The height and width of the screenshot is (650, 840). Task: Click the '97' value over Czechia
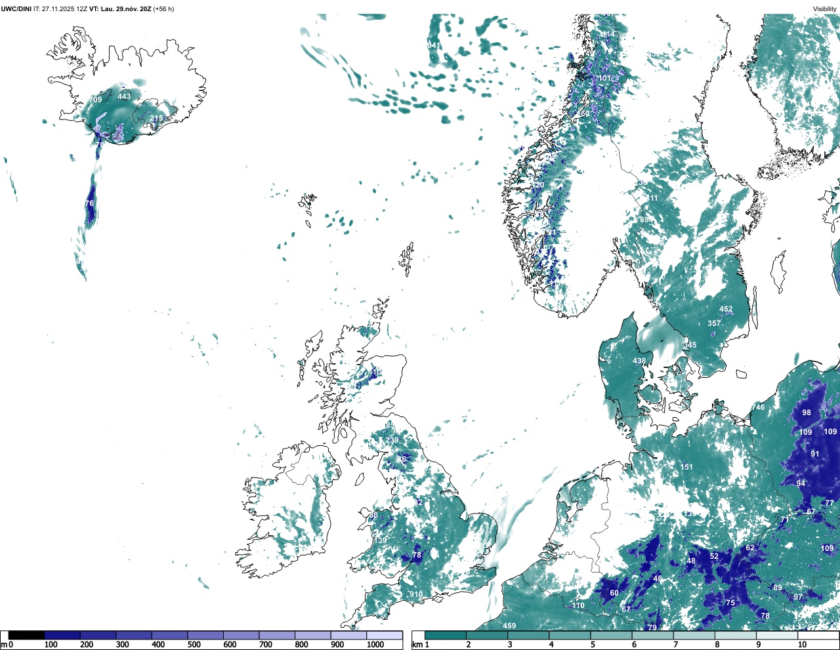(798, 597)
